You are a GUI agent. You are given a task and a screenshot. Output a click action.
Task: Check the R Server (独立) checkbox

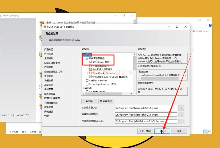click(87, 91)
